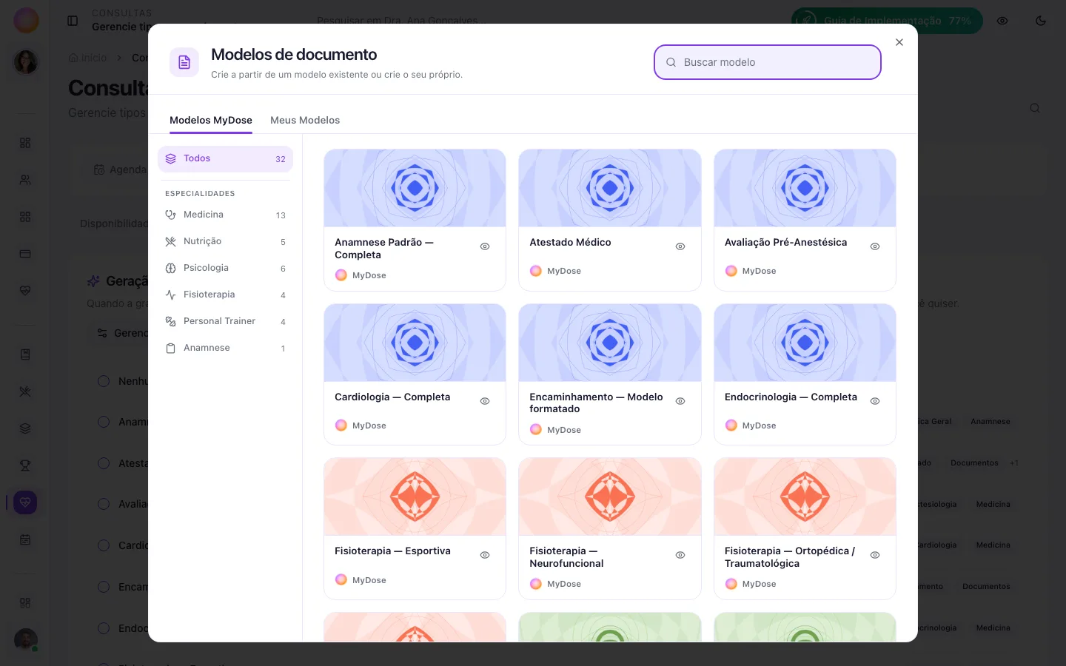Preview the Anamnese Padrão — Completa template
The image size is (1066, 666).
coord(485,246)
